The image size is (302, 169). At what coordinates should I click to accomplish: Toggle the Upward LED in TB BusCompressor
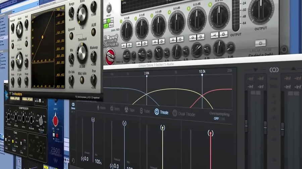click(x=71, y=36)
